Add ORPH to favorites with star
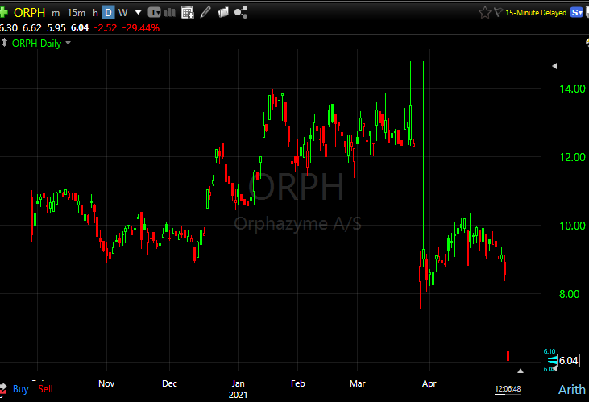The height and width of the screenshot is (402, 589). [x=484, y=13]
